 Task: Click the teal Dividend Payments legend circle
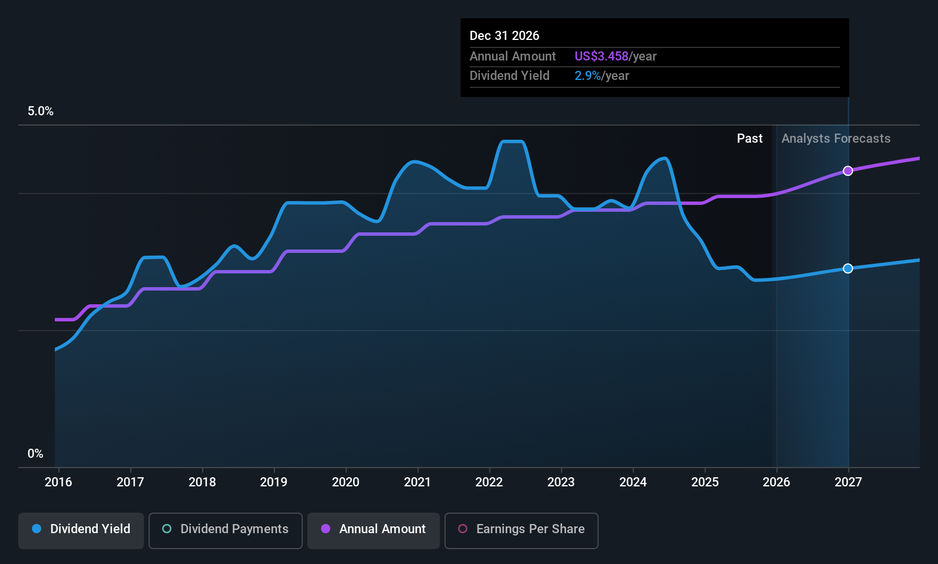(x=167, y=529)
